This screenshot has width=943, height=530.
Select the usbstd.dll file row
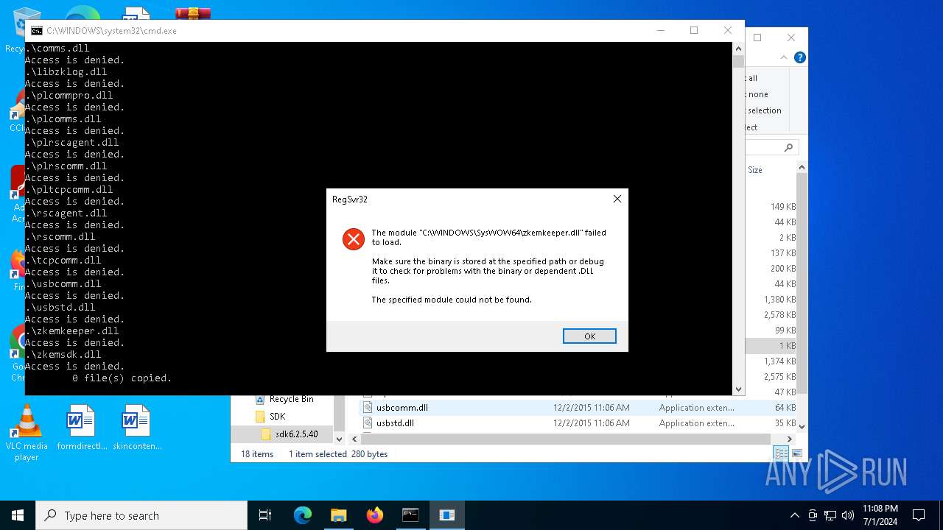click(x=579, y=423)
